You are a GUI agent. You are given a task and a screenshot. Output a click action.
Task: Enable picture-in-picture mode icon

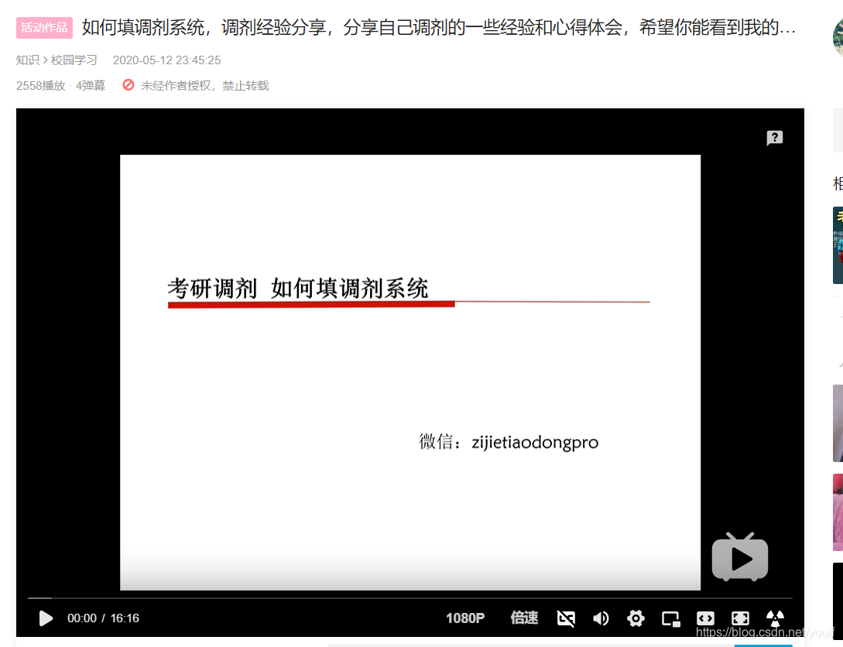[x=671, y=619]
